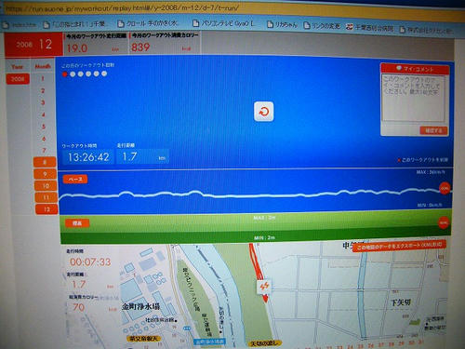The image size is (465, 349).
Task: Click the circular replay workout icon
Action: coord(263,111)
